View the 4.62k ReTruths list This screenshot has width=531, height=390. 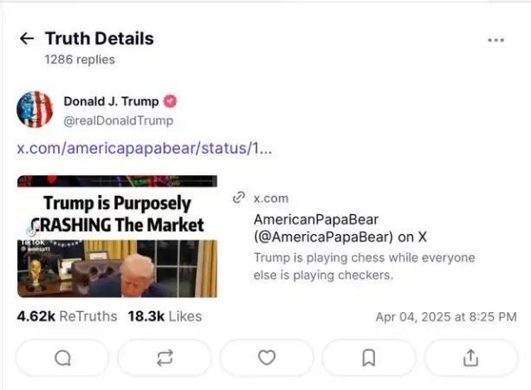(x=67, y=316)
